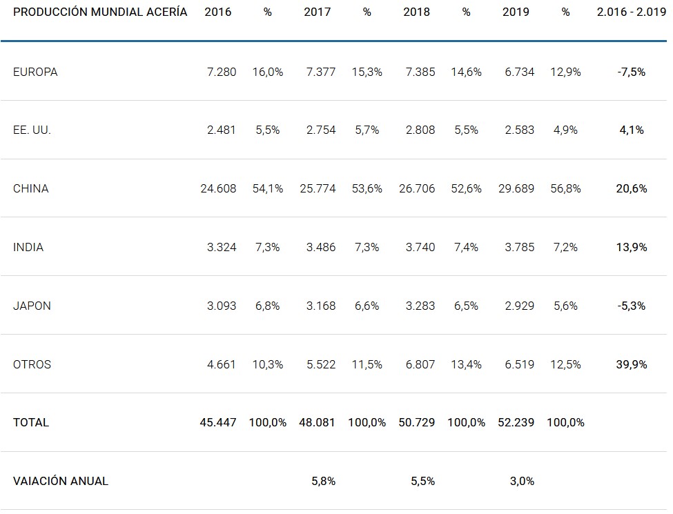Screen dimensions: 673x514
Task: Click the JAPON row label
Action: coord(32,306)
